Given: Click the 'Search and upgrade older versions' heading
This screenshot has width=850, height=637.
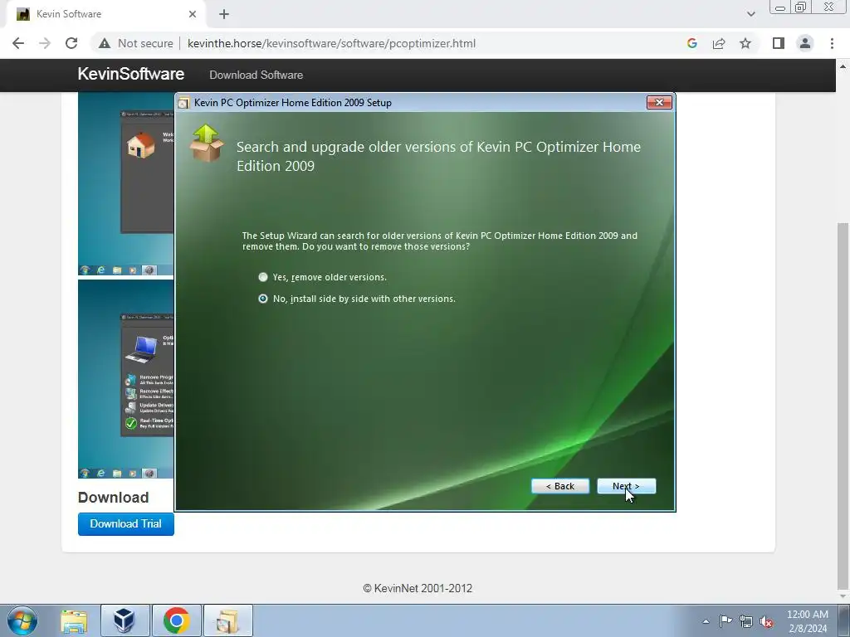Looking at the screenshot, I should coord(438,156).
